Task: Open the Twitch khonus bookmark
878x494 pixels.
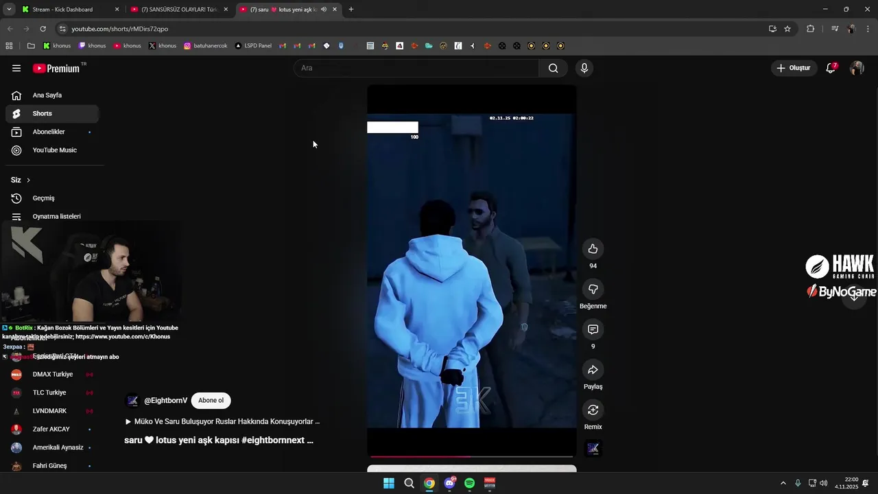Action: [92, 46]
